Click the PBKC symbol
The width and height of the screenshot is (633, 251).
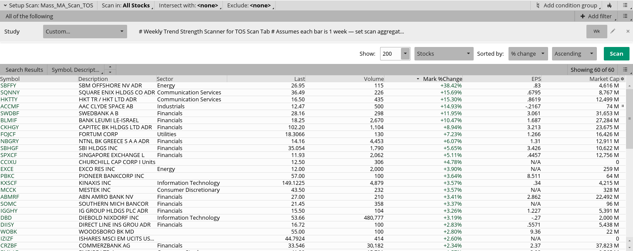tap(7, 176)
